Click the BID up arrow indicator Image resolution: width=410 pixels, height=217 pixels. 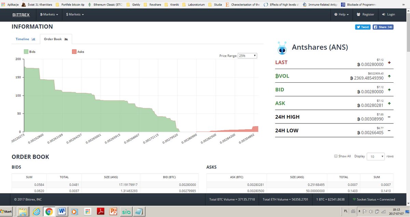pyautogui.click(x=389, y=90)
